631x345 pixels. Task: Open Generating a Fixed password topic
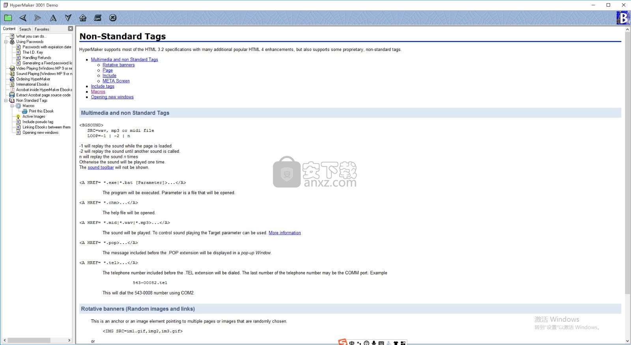(47, 63)
